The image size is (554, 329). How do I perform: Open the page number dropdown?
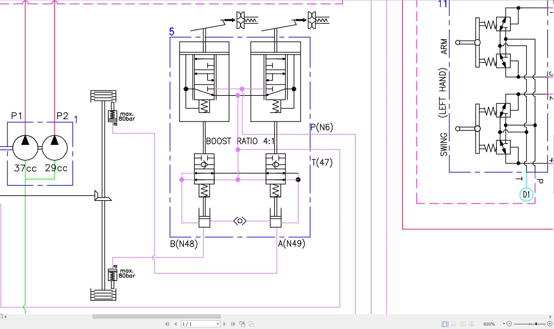click(x=218, y=324)
